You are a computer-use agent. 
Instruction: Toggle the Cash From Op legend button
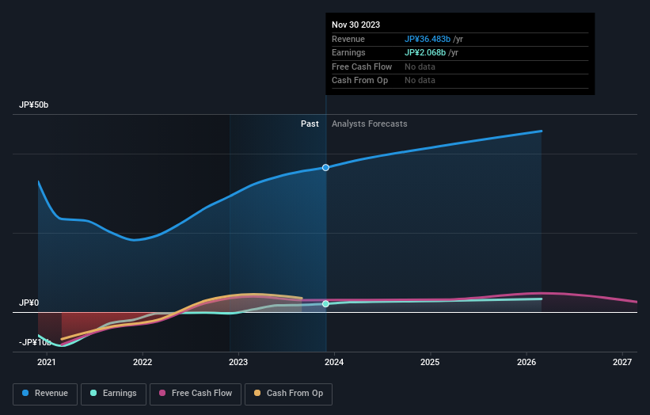point(288,394)
